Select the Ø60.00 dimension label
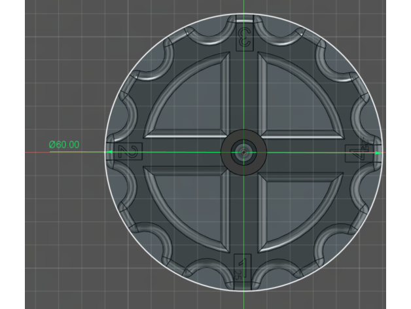The width and height of the screenshot is (411, 309). pyautogui.click(x=64, y=143)
